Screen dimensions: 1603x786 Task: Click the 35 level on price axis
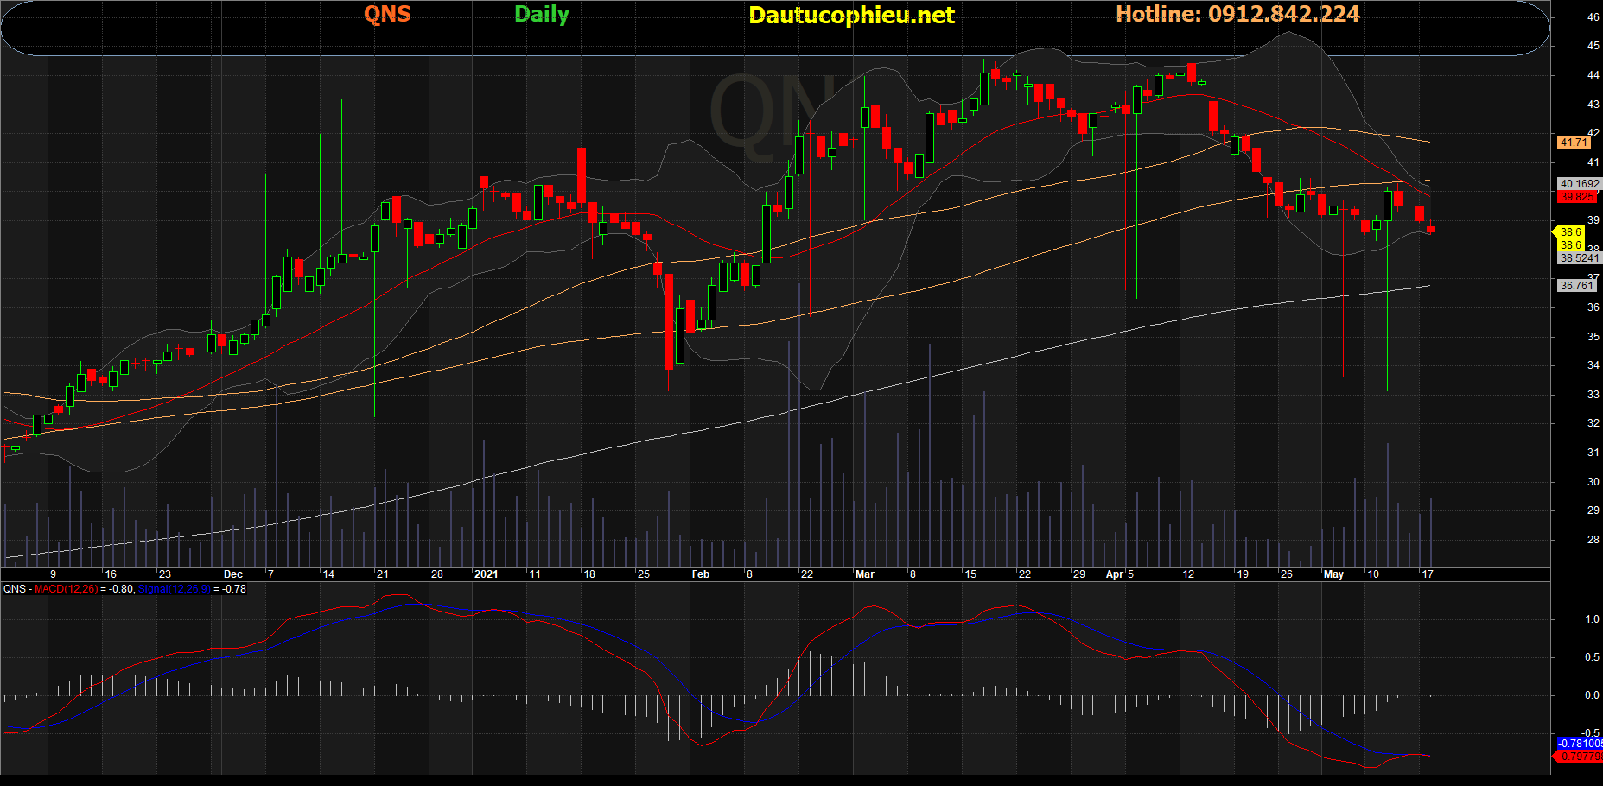[x=1593, y=337]
